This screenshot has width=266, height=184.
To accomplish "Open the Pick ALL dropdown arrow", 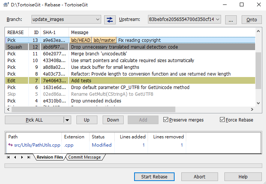I will click(x=67, y=120).
